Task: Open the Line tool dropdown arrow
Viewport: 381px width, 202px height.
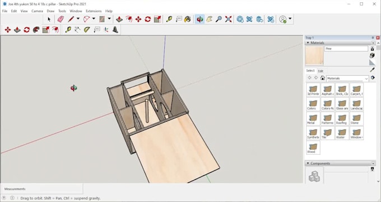Action: coord(78,18)
